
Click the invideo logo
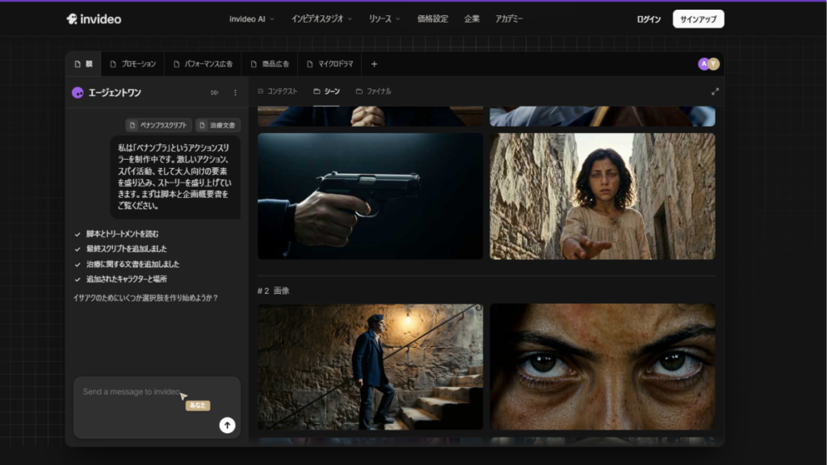click(x=94, y=19)
